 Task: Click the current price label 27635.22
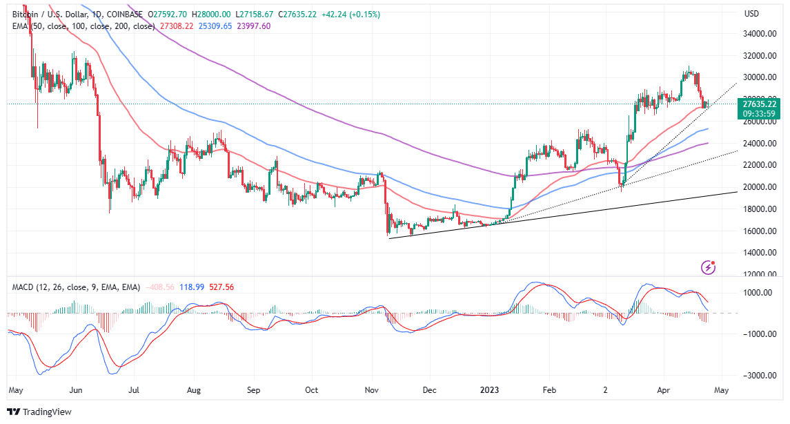coord(759,104)
